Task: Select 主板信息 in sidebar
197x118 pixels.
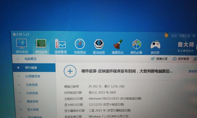Action: point(32,85)
